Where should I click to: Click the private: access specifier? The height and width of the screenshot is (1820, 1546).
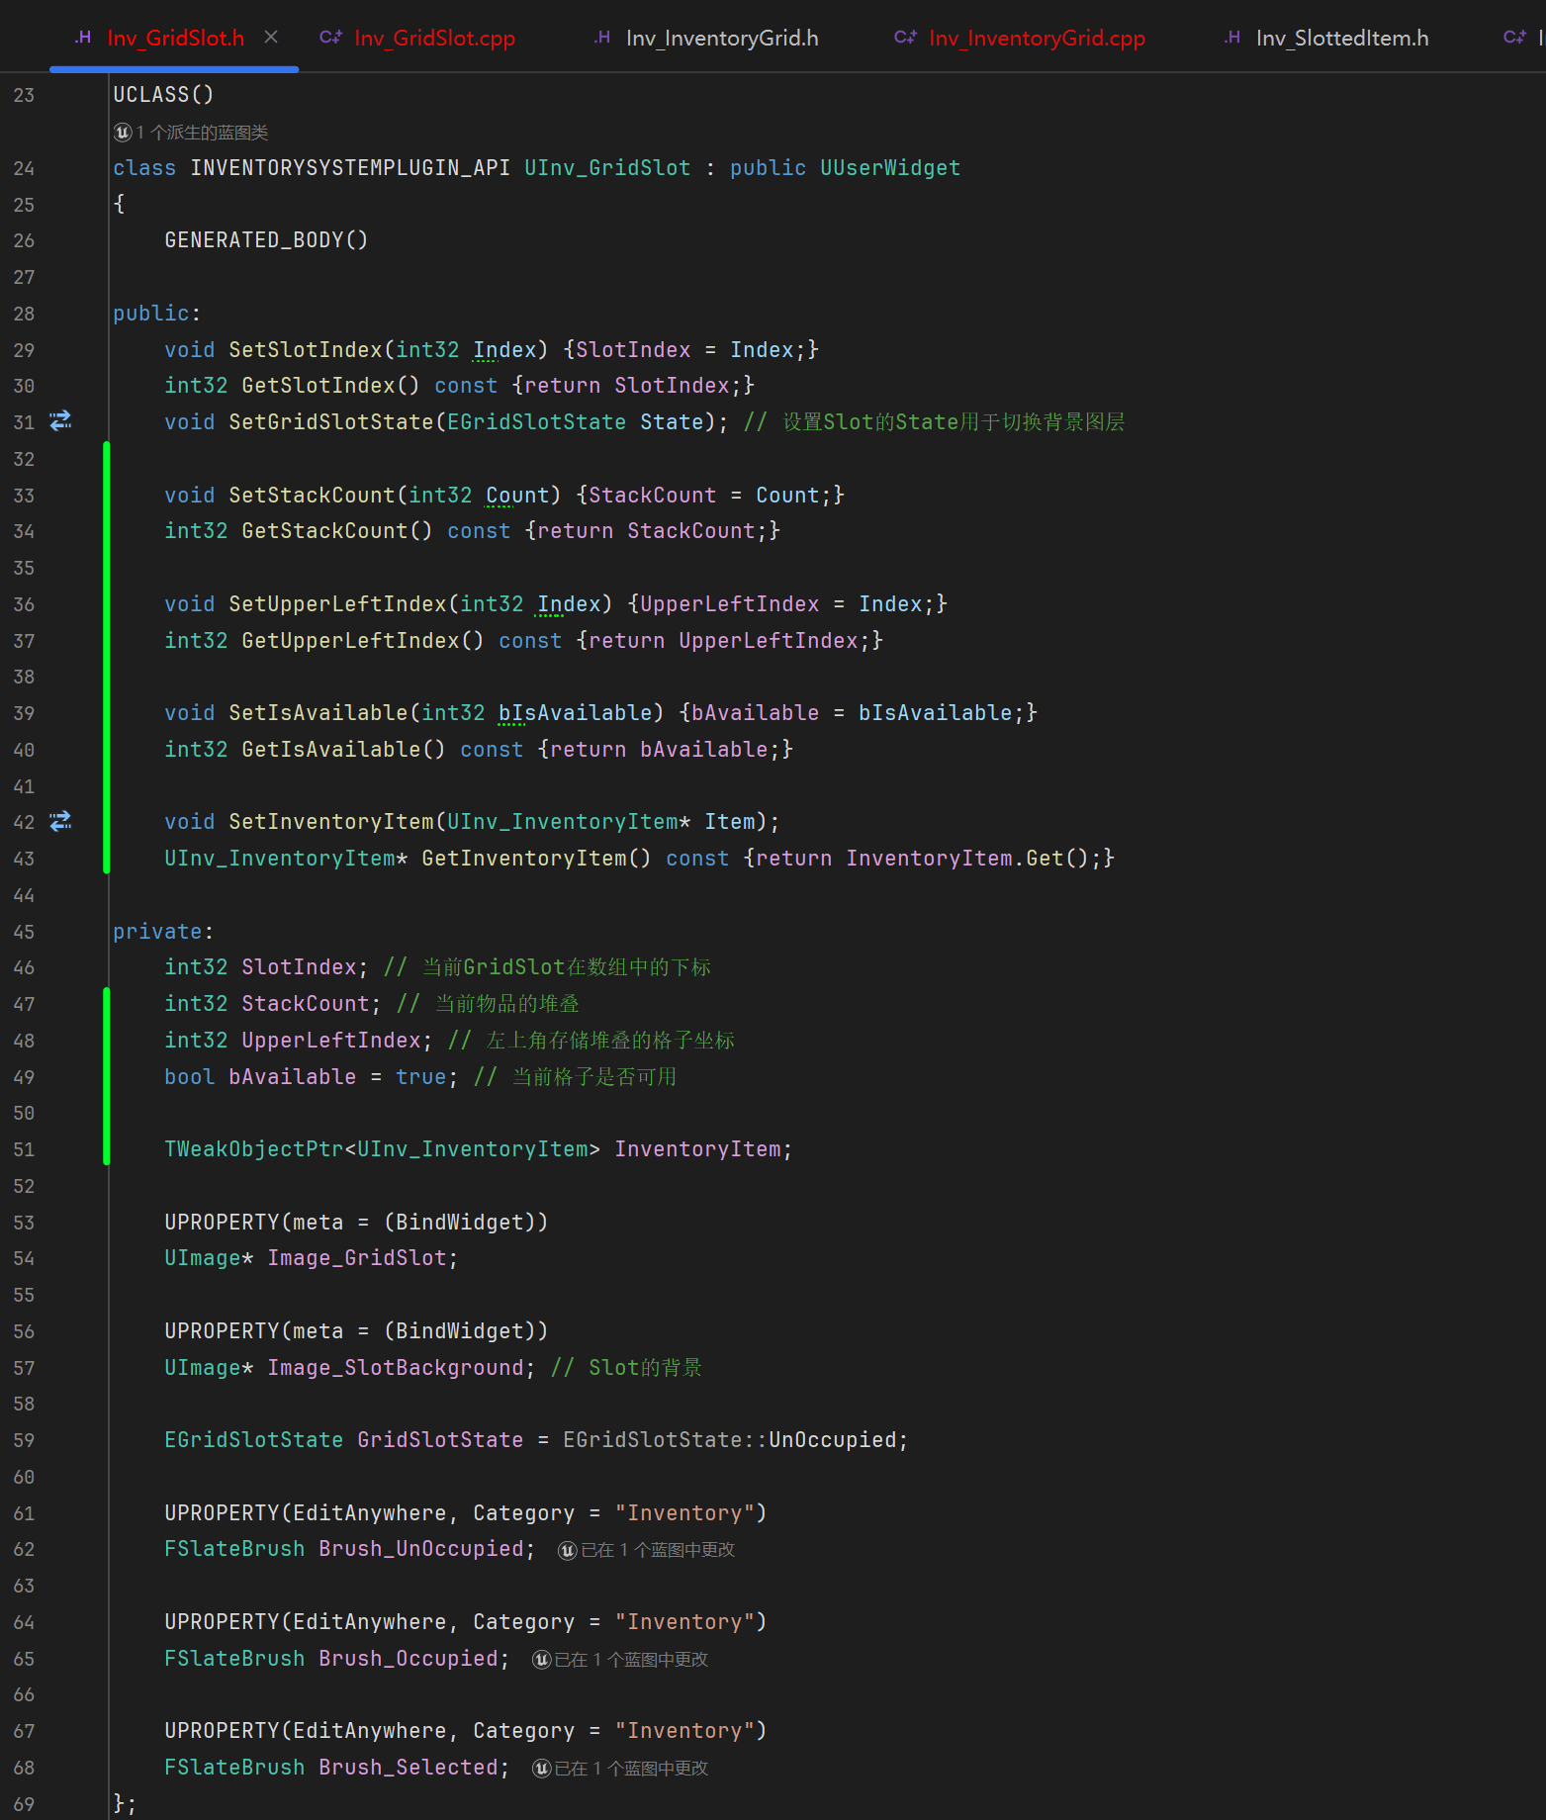coord(163,932)
